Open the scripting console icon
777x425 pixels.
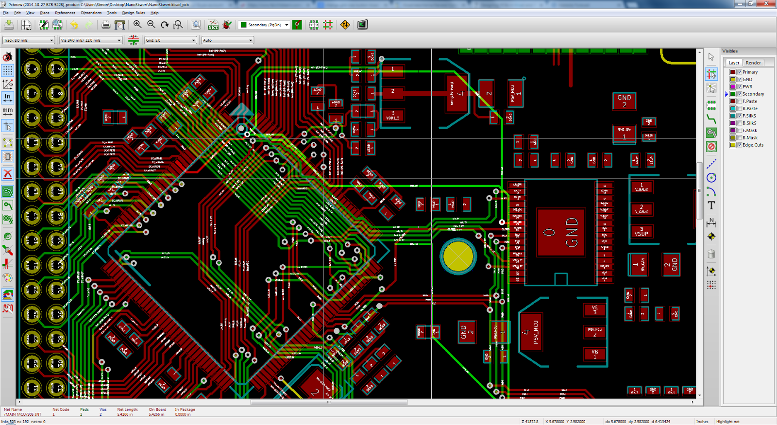[362, 25]
